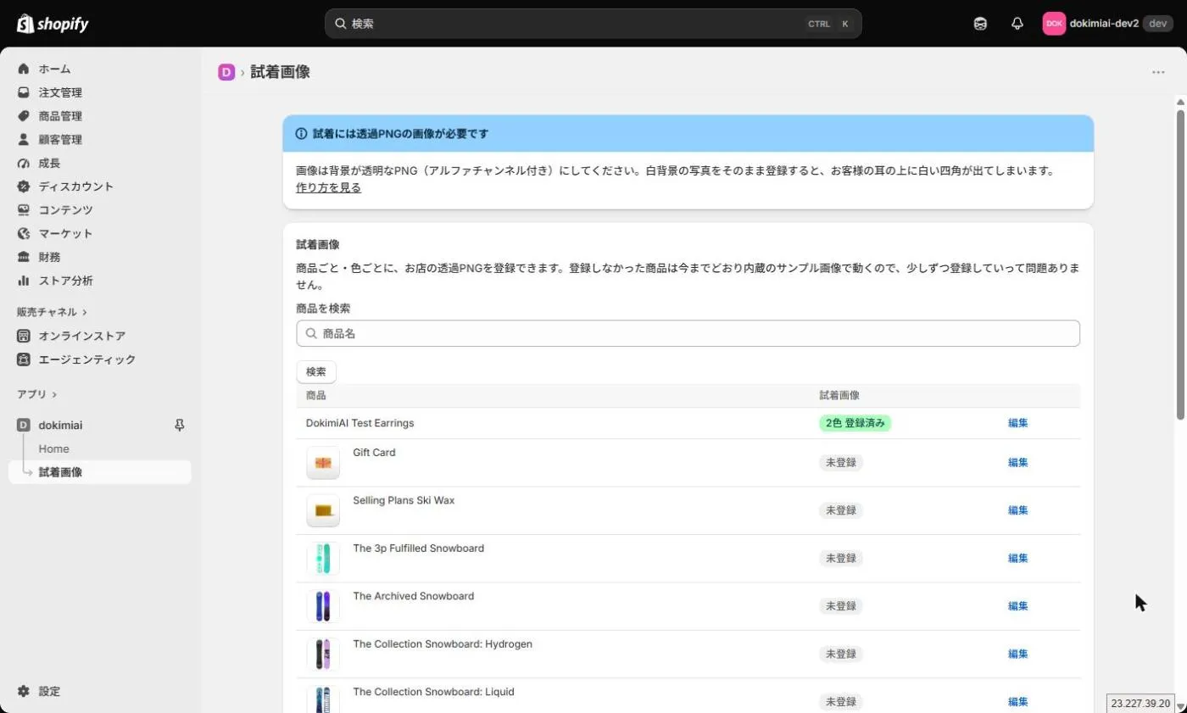Click the 顧客管理 person icon

(24, 139)
